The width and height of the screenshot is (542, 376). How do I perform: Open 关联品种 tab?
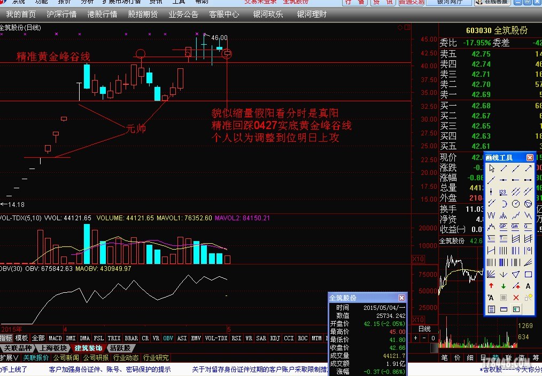(x=17, y=348)
